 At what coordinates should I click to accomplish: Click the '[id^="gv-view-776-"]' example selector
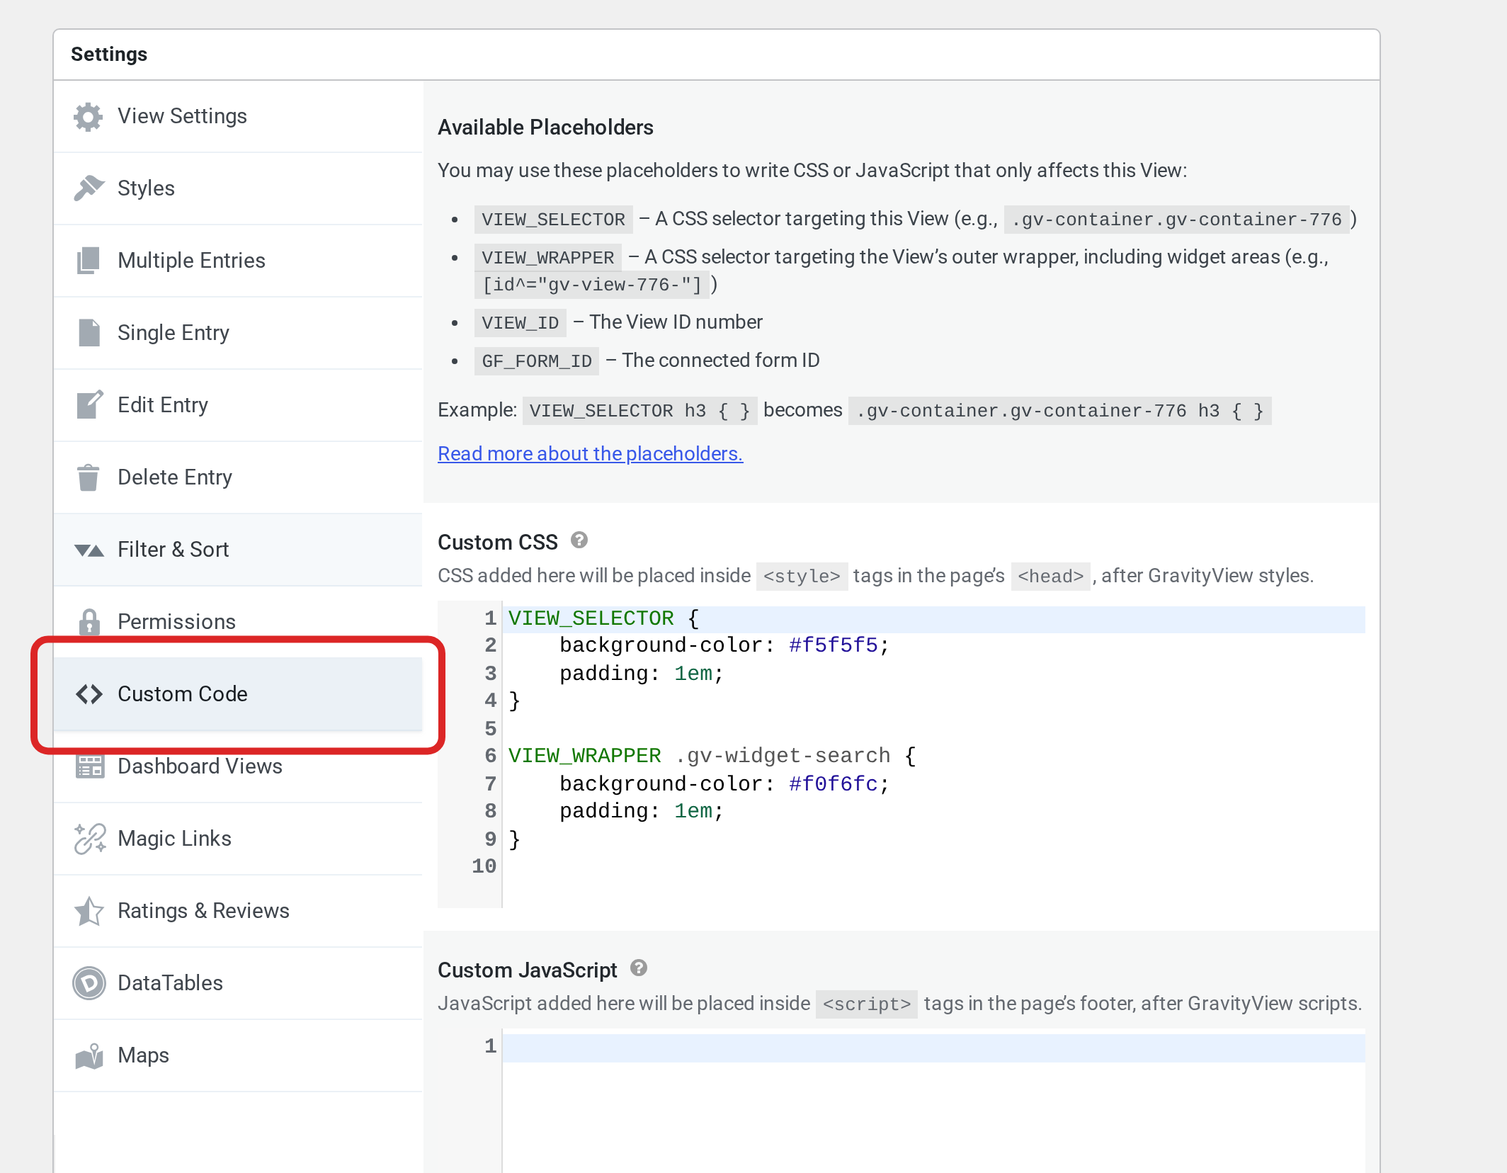tap(591, 285)
